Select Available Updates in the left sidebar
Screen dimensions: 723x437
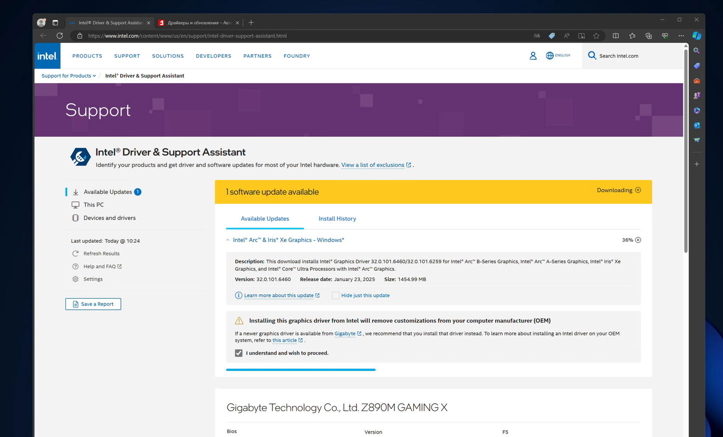107,192
